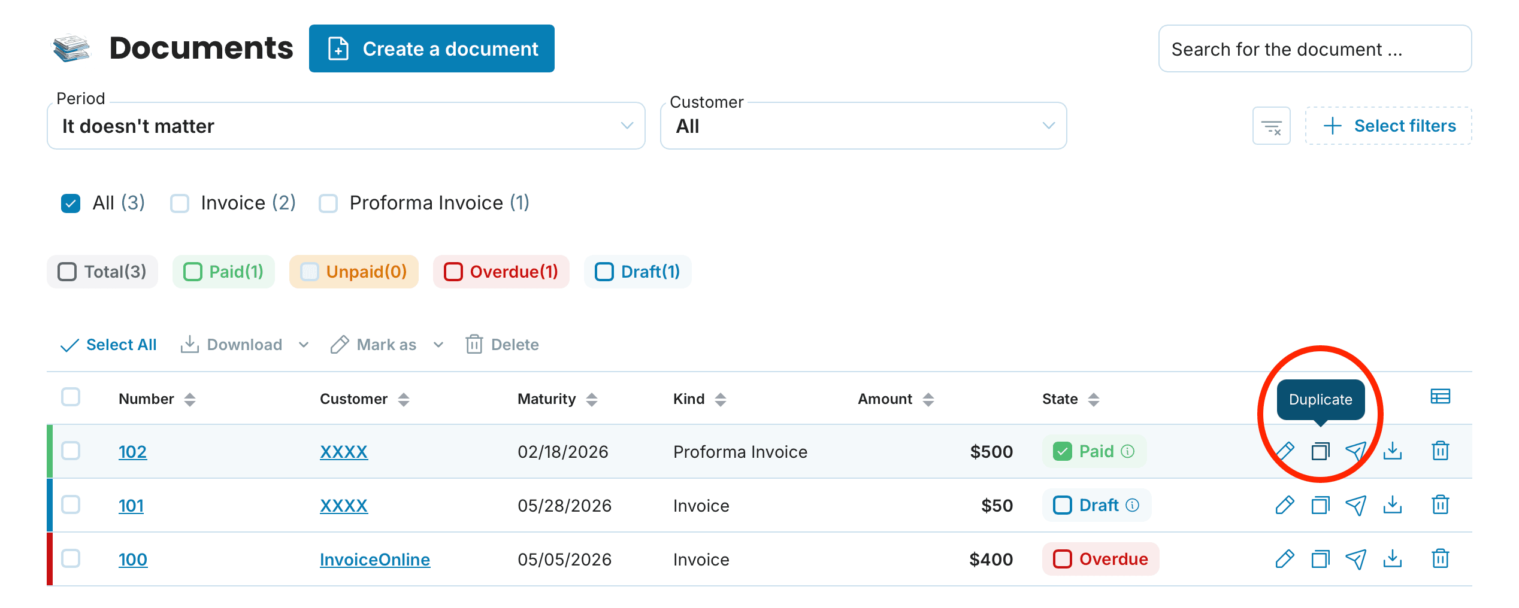Click the Search for the document field
1519x608 pixels.
[1315, 48]
